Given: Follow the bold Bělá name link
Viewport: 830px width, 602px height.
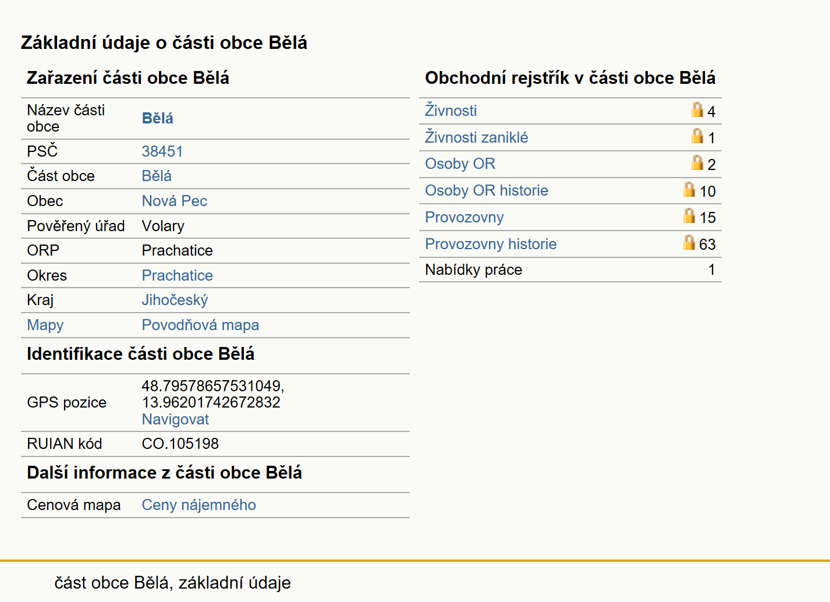Looking at the screenshot, I should 158,118.
